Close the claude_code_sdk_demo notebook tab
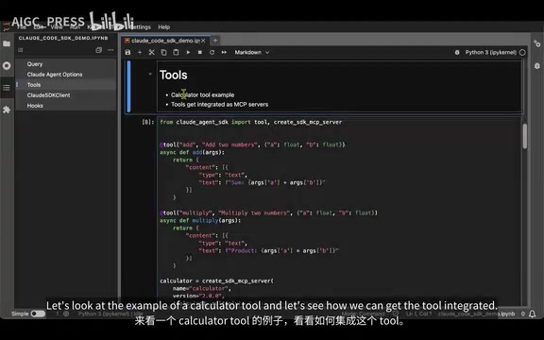 click(203, 41)
